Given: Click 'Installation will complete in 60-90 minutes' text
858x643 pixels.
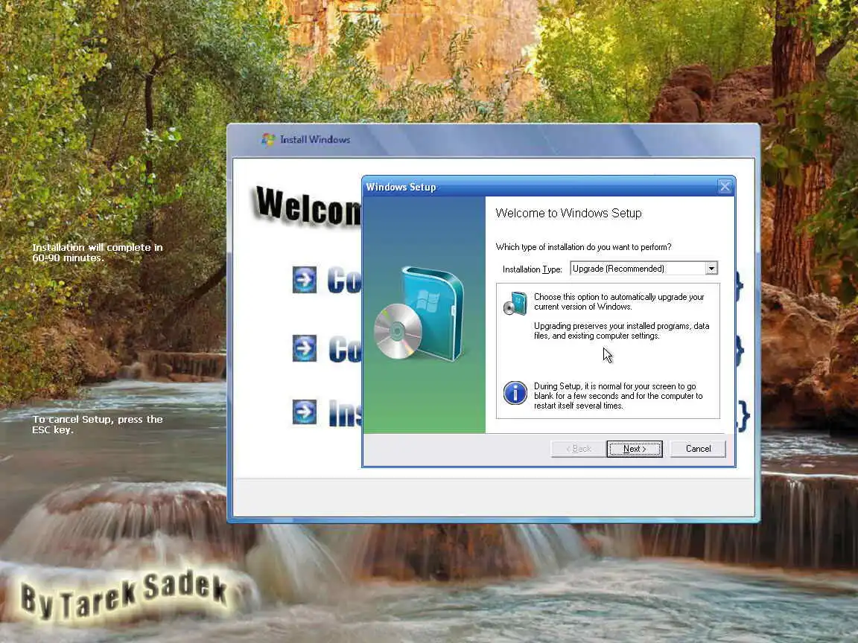Looking at the screenshot, I should pos(98,252).
